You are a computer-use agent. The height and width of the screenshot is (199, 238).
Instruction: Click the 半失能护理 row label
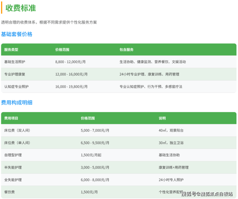point(13,167)
